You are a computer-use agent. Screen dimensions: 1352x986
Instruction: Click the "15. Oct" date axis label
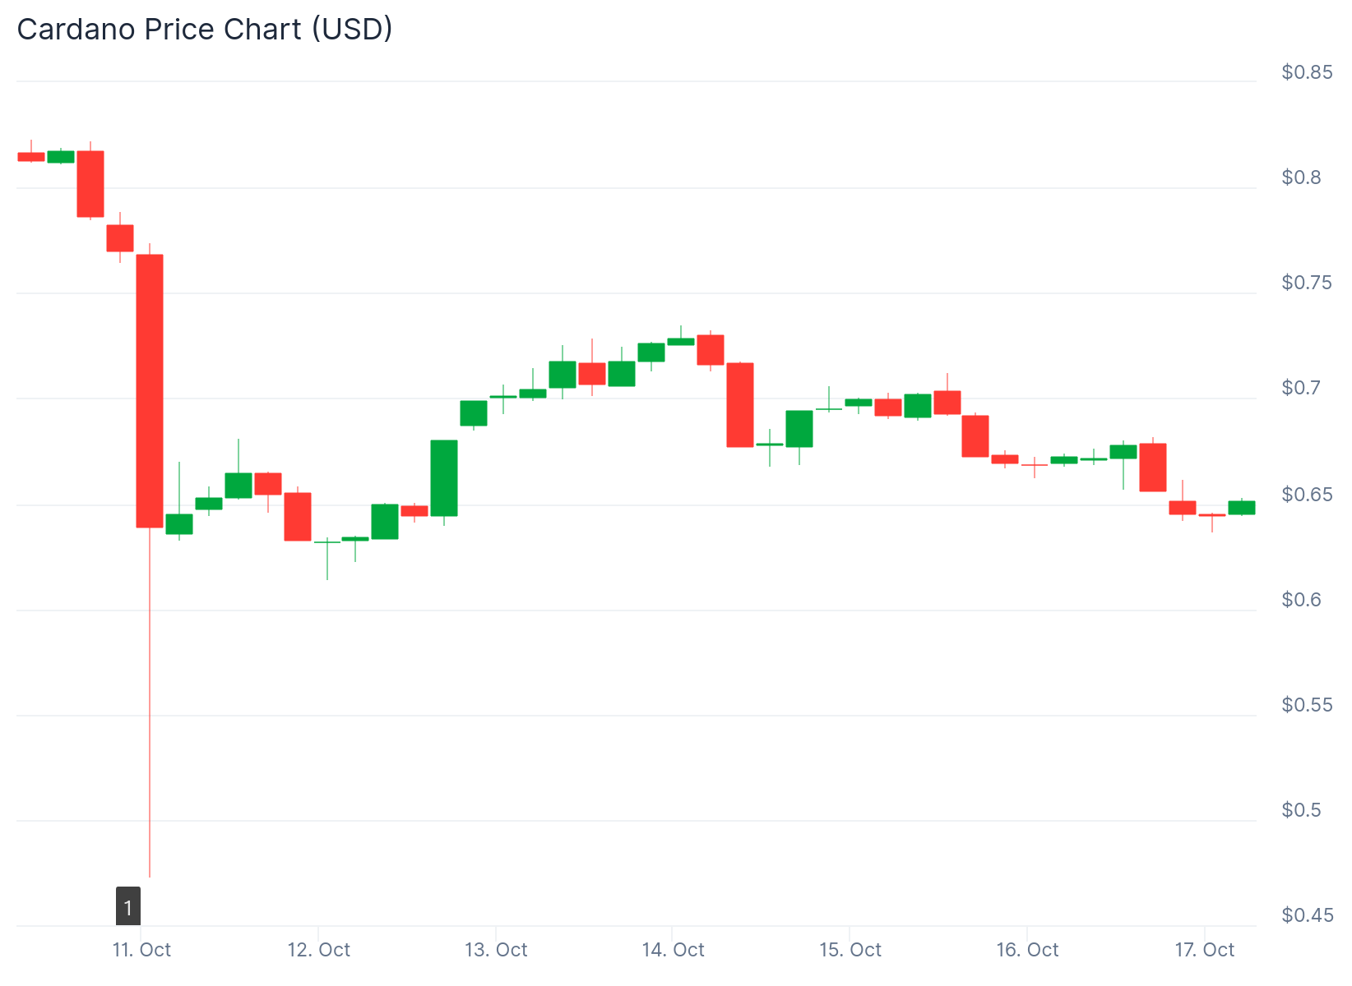point(850,950)
